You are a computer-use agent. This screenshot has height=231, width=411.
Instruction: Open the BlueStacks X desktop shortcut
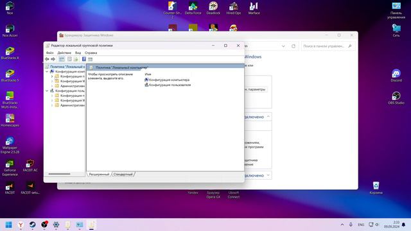point(10,53)
